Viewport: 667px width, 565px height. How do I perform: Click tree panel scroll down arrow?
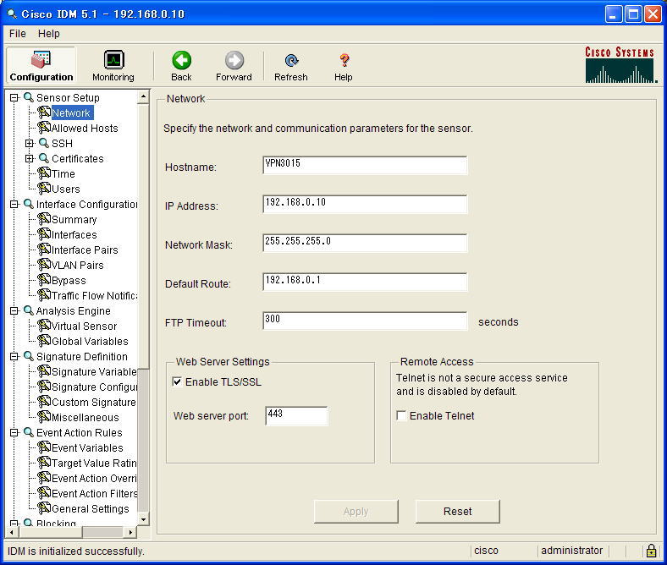click(x=143, y=519)
